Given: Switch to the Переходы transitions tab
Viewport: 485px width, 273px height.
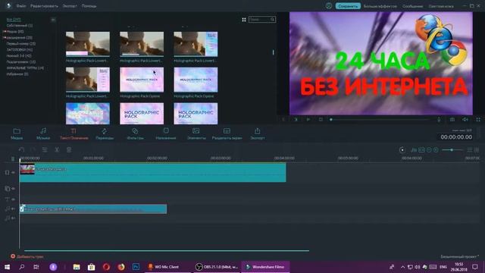Looking at the screenshot, I should pyautogui.click(x=105, y=133).
